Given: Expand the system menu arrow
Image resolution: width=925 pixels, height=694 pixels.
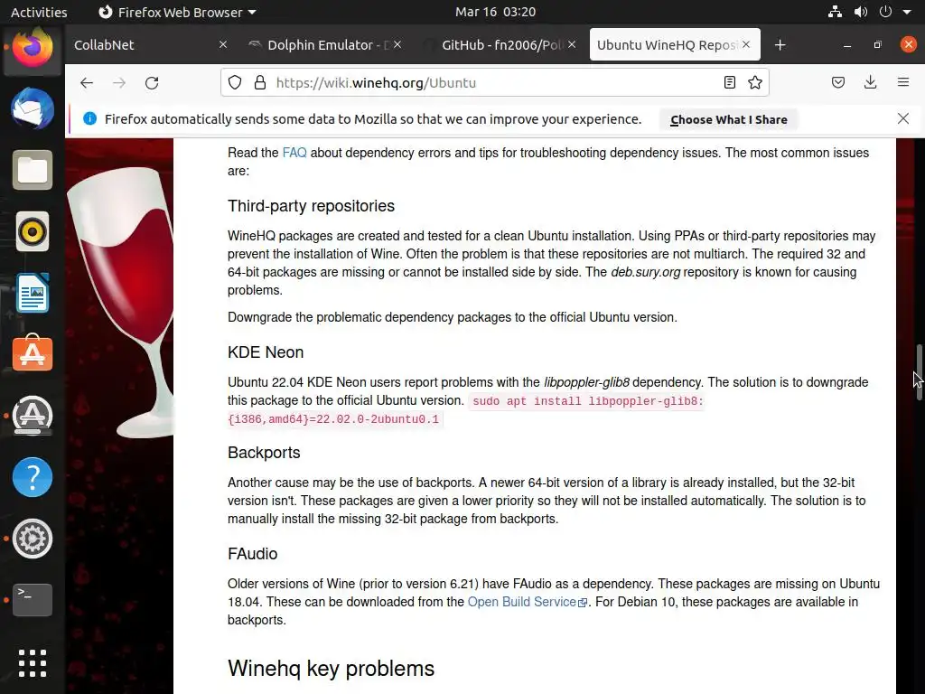Looking at the screenshot, I should (x=907, y=13).
